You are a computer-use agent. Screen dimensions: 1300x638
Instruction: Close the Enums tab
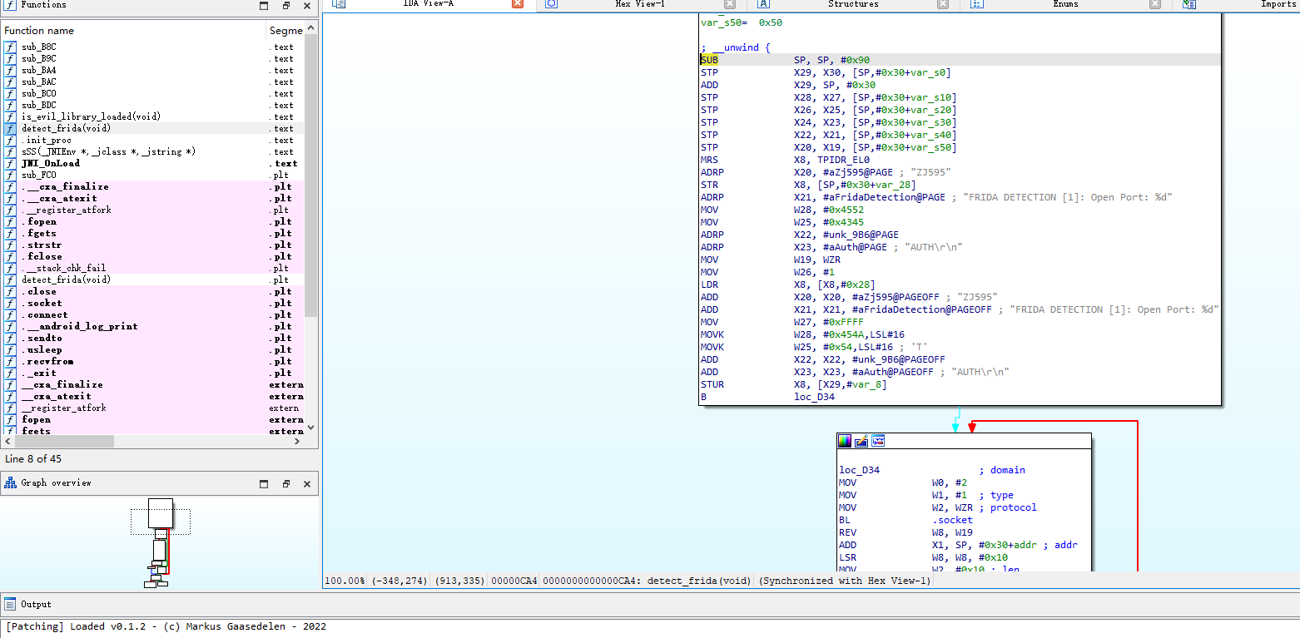click(x=1155, y=4)
